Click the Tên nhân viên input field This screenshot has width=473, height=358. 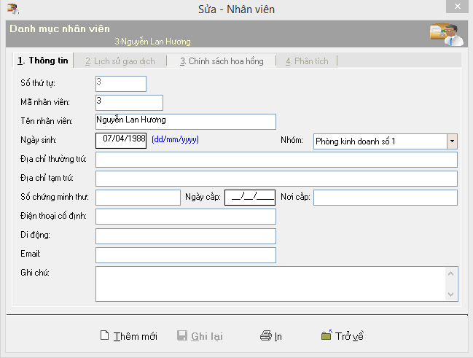pyautogui.click(x=185, y=121)
